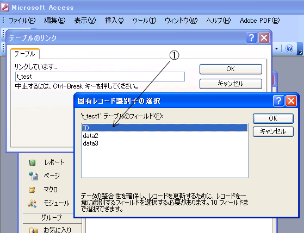Select the テーブル tab in link dialog
The height and width of the screenshot is (233, 304).
click(x=25, y=54)
